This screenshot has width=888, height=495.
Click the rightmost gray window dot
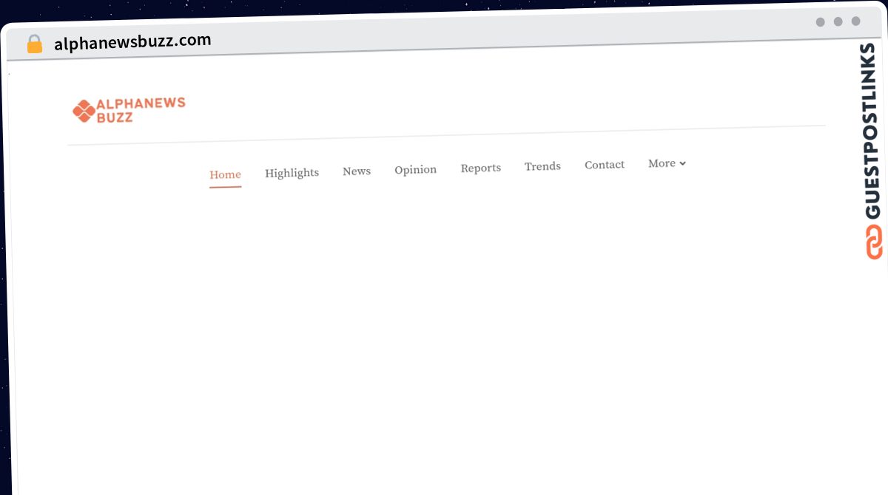click(x=855, y=21)
